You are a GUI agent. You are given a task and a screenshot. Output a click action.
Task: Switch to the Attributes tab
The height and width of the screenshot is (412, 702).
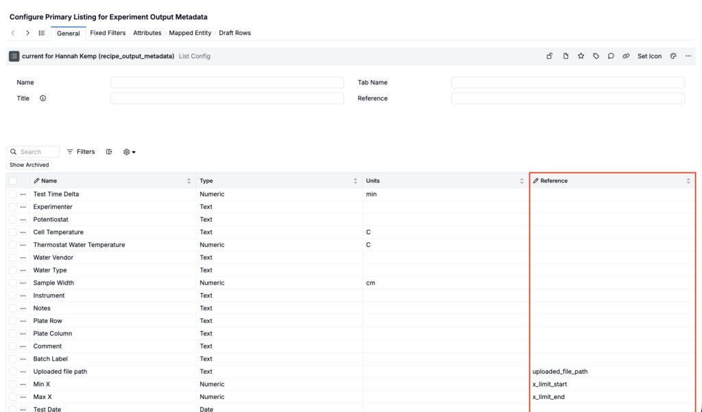(147, 33)
